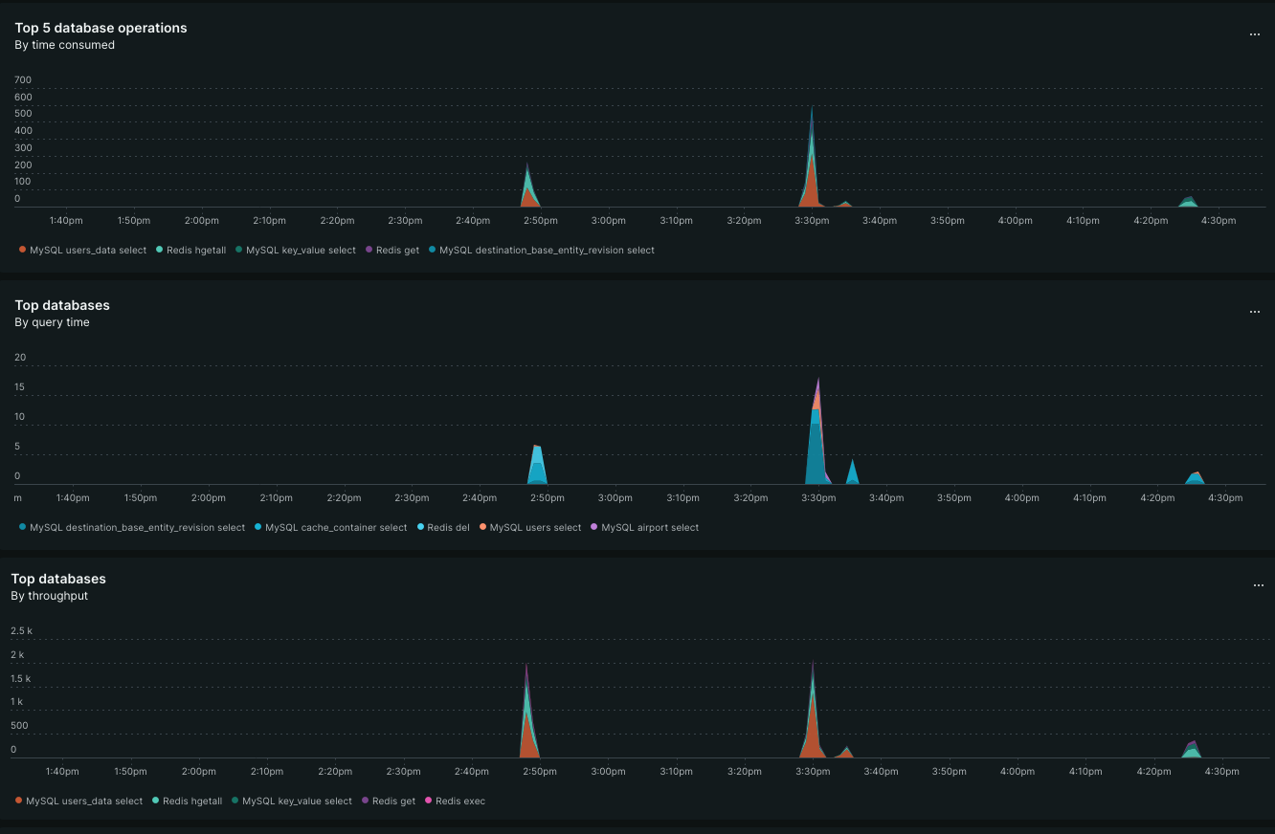Click the By throughput chart subtitle

coord(49,596)
